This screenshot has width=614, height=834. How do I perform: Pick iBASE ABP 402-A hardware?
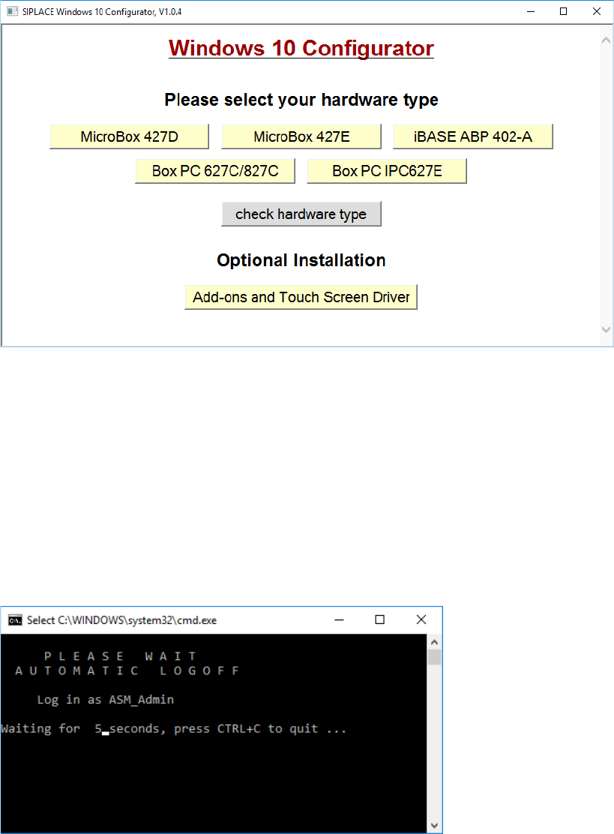[x=472, y=136]
